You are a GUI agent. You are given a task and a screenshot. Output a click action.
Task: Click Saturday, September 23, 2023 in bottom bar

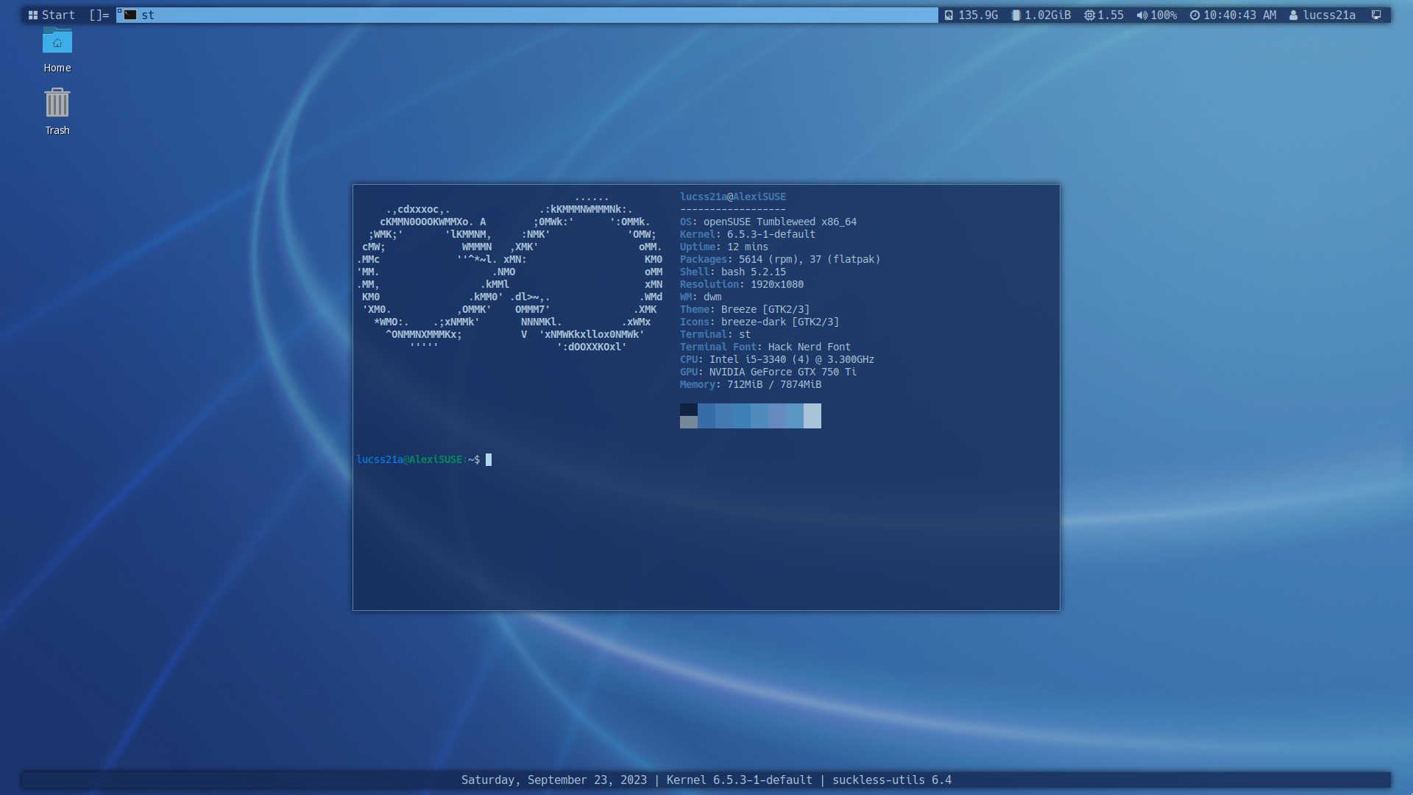(554, 780)
